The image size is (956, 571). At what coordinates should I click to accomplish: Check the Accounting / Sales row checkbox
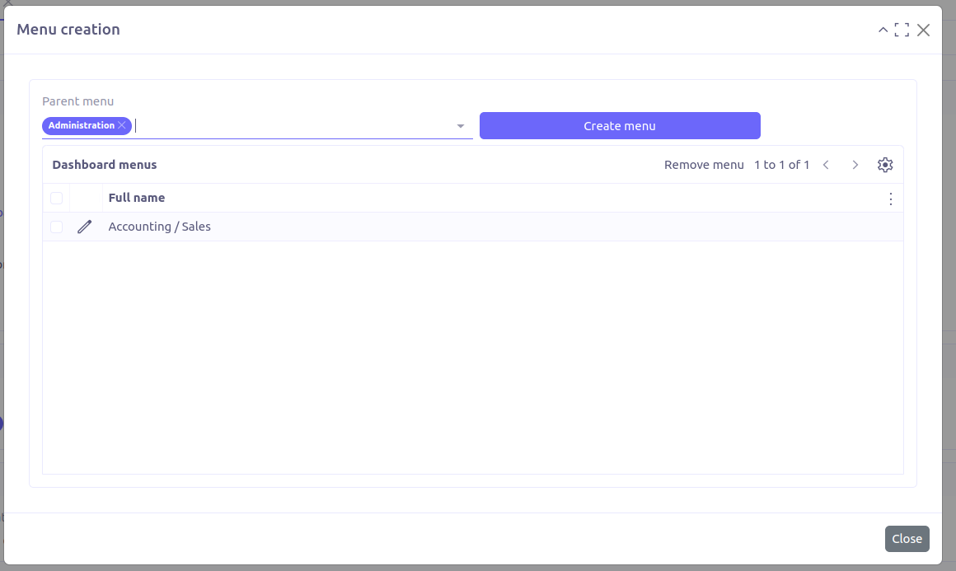click(56, 227)
